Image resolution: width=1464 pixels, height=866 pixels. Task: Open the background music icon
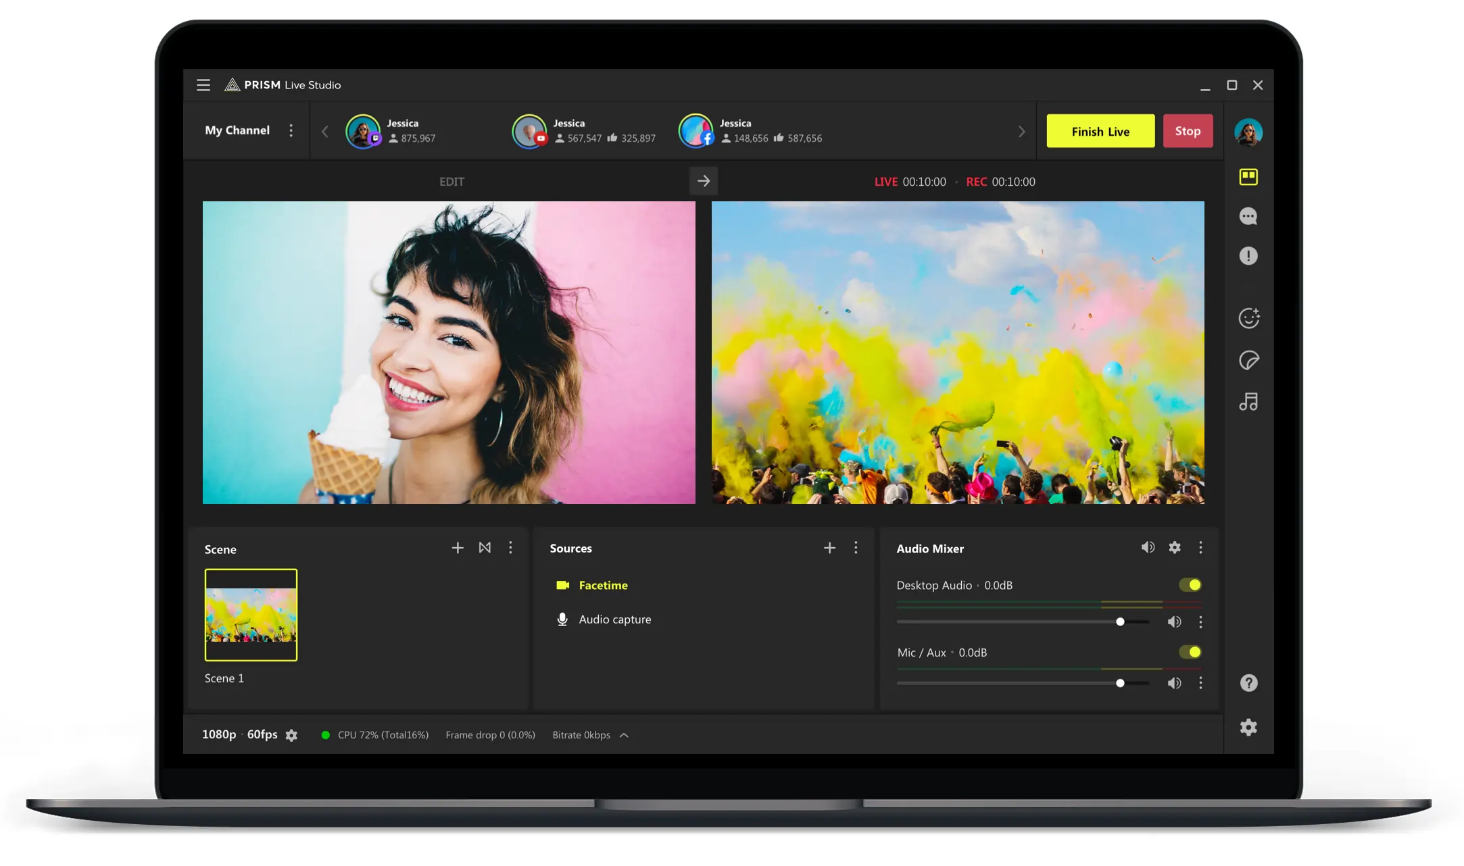(x=1249, y=401)
